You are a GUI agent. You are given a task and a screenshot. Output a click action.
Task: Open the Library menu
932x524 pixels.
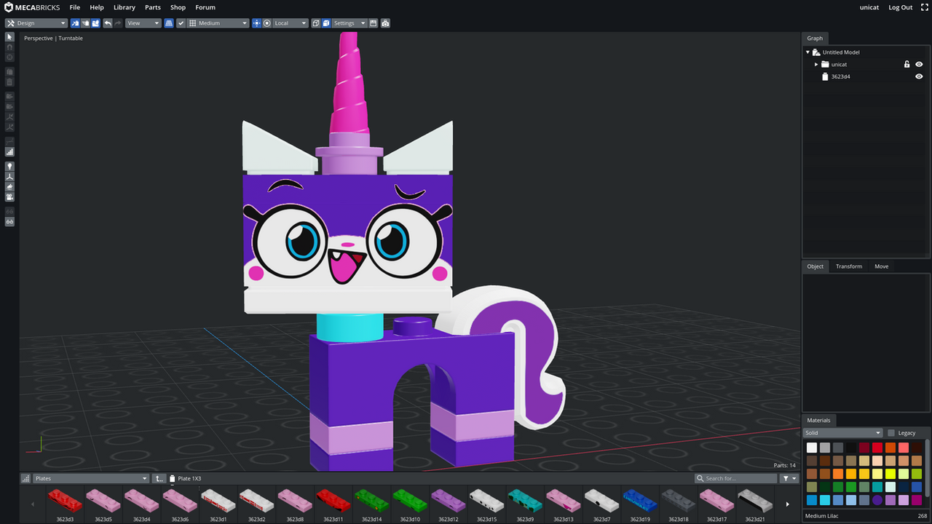tap(125, 7)
